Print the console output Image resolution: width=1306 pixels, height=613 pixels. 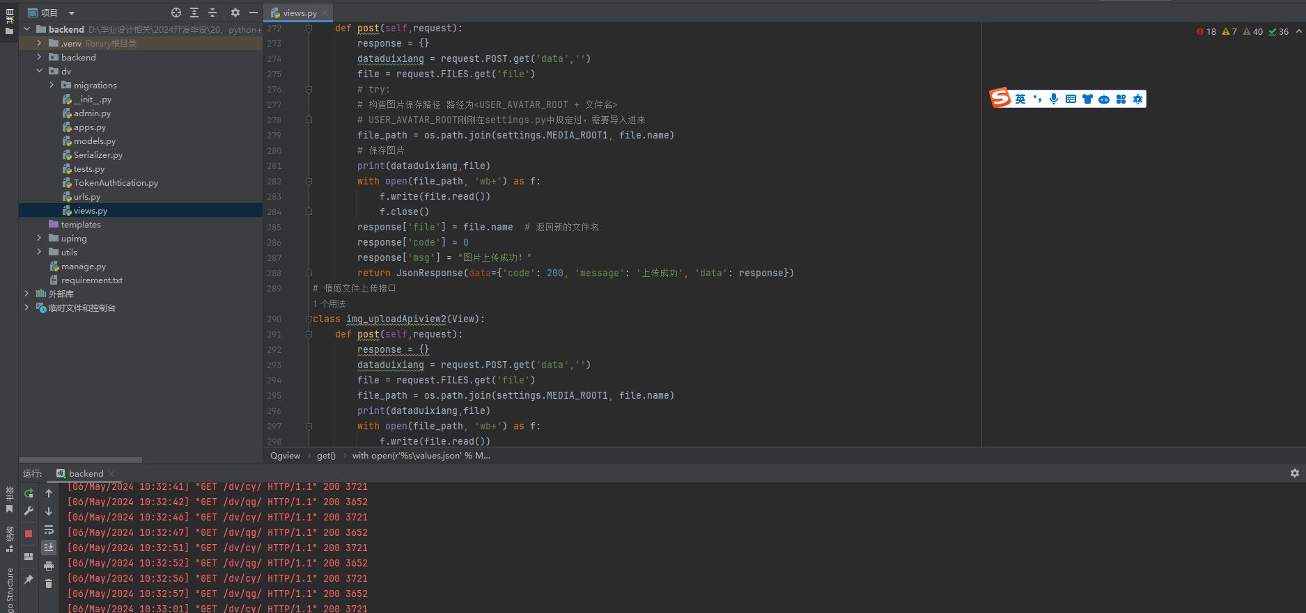(49, 566)
